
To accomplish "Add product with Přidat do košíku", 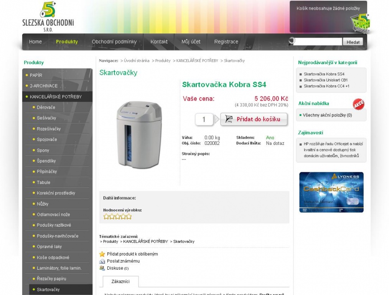I will 254,119.
